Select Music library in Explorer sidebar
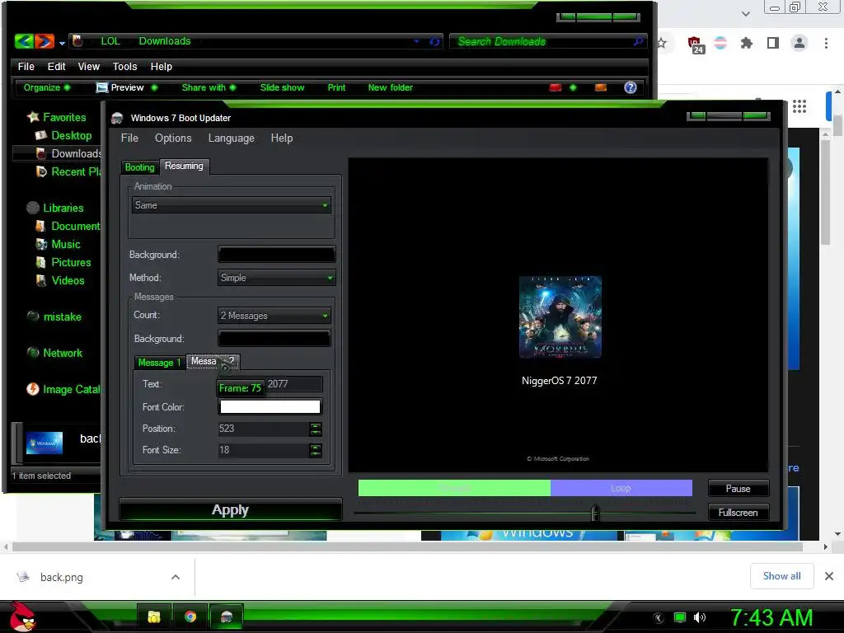This screenshot has width=844, height=633. [58, 244]
